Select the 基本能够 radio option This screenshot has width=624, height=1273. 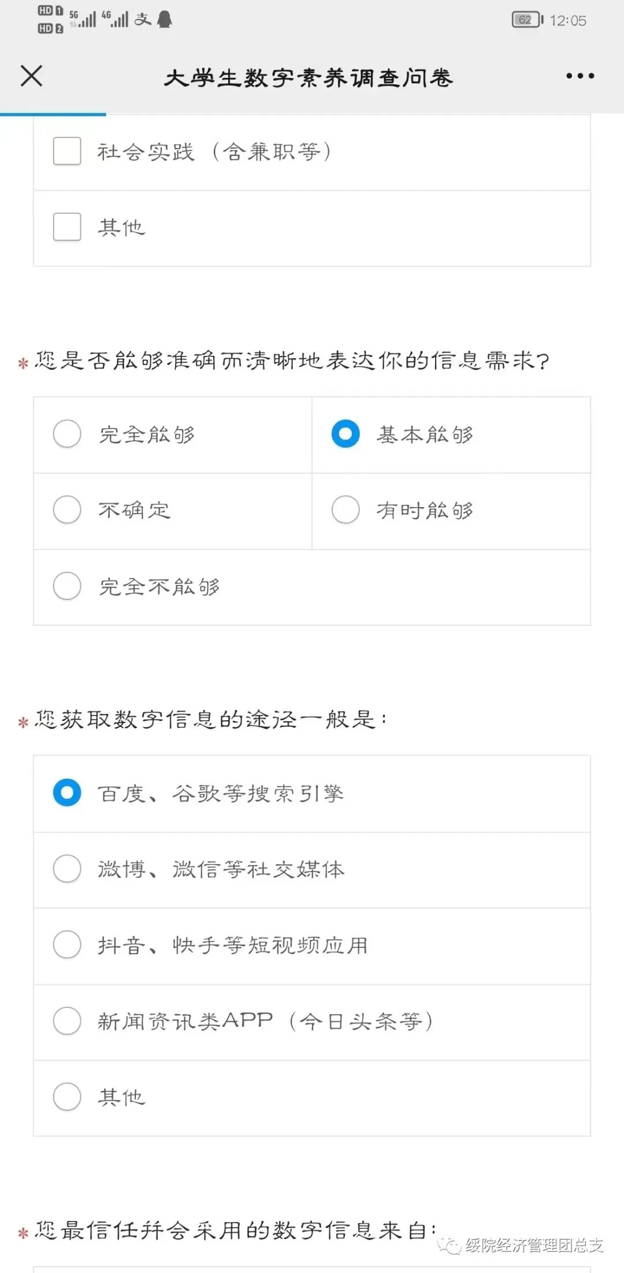[x=346, y=434]
